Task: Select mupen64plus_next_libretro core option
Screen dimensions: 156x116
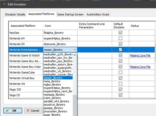Action: tap(58, 91)
